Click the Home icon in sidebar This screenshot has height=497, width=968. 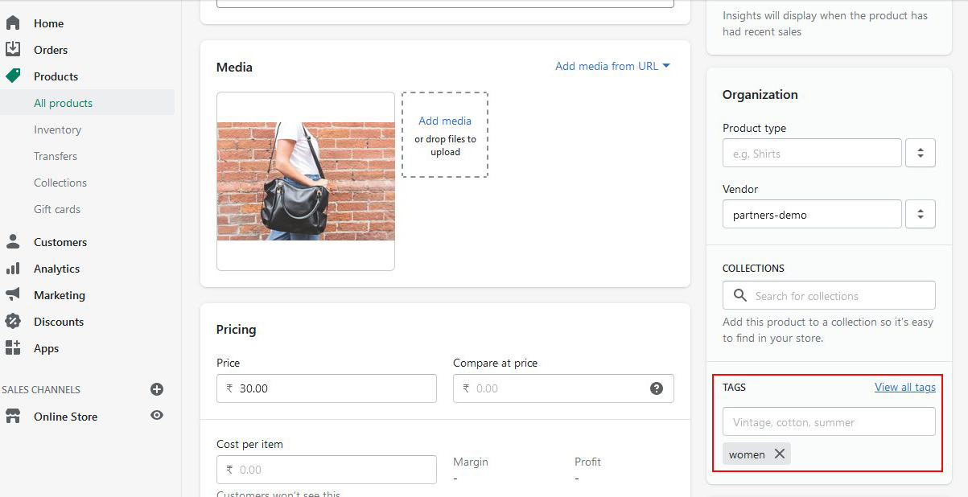click(x=13, y=23)
